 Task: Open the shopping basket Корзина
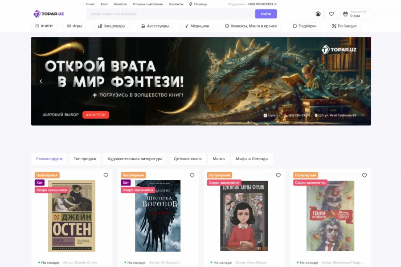(355, 14)
